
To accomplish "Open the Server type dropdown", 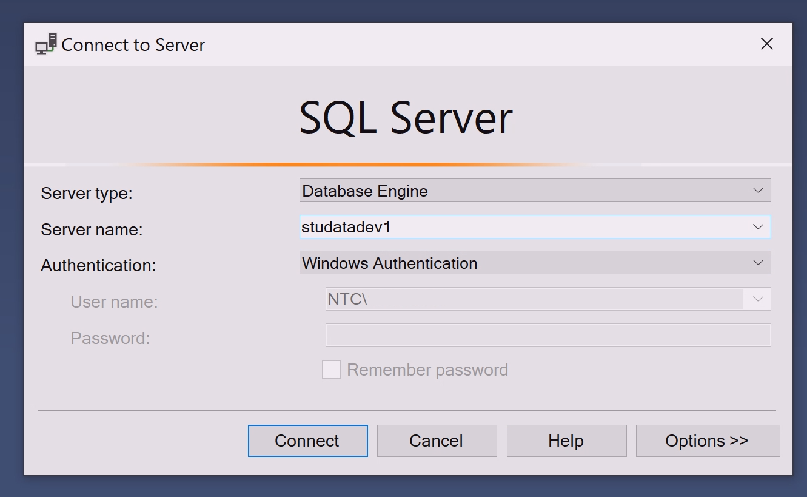I will tap(535, 191).
